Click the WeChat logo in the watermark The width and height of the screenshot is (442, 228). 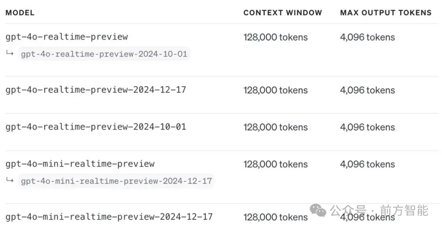pos(318,210)
